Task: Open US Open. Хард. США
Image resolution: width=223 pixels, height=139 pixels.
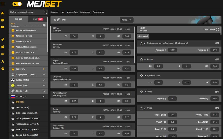Action: pyautogui.click(x=28, y=52)
